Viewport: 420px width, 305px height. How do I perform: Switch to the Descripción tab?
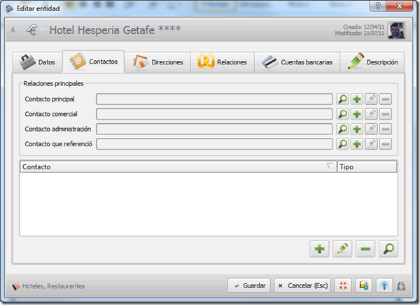[372, 62]
